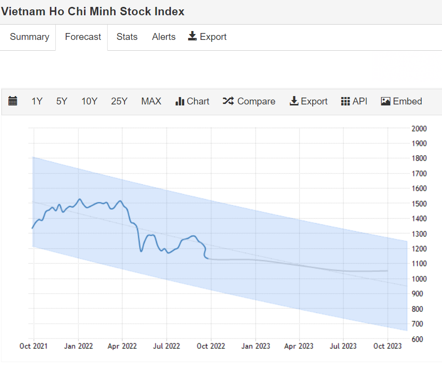Screen dimensions: 442x370
Task: Click the toolbar Export download icon
Action: 294,101
